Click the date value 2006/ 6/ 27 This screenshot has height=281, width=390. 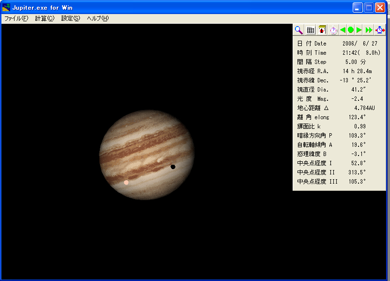click(x=359, y=44)
